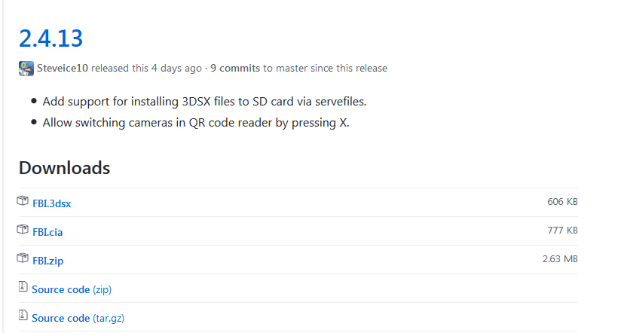The height and width of the screenshot is (333, 621).
Task: Click the 3DSX servefiles release note
Action: [x=204, y=102]
